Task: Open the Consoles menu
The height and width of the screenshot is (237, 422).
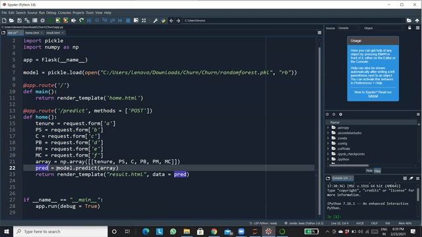Action: click(65, 13)
